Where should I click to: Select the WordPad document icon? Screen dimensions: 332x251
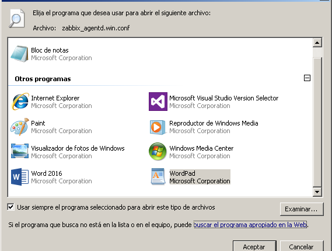tap(158, 176)
